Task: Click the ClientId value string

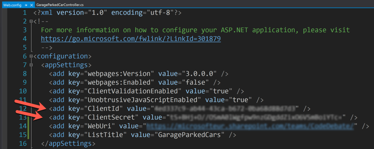Action: point(225,109)
